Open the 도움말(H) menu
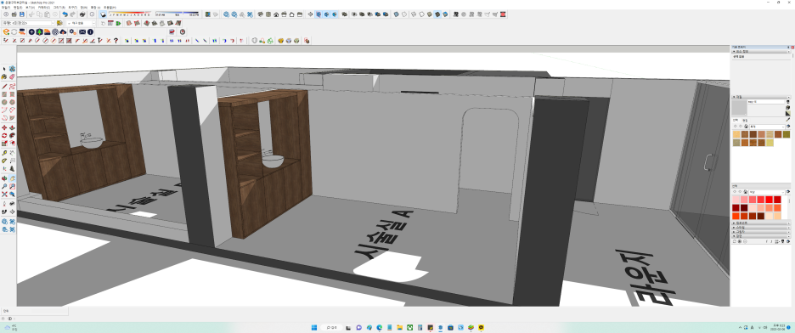 (x=110, y=7)
